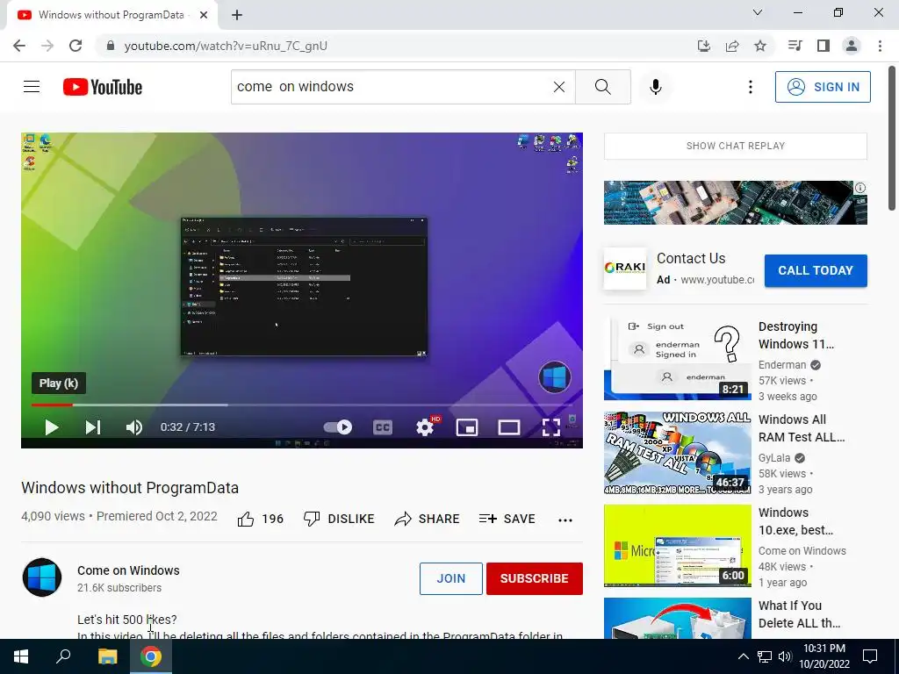The width and height of the screenshot is (899, 674).
Task: Open Contact Us ad link
Action: pyautogui.click(x=691, y=259)
